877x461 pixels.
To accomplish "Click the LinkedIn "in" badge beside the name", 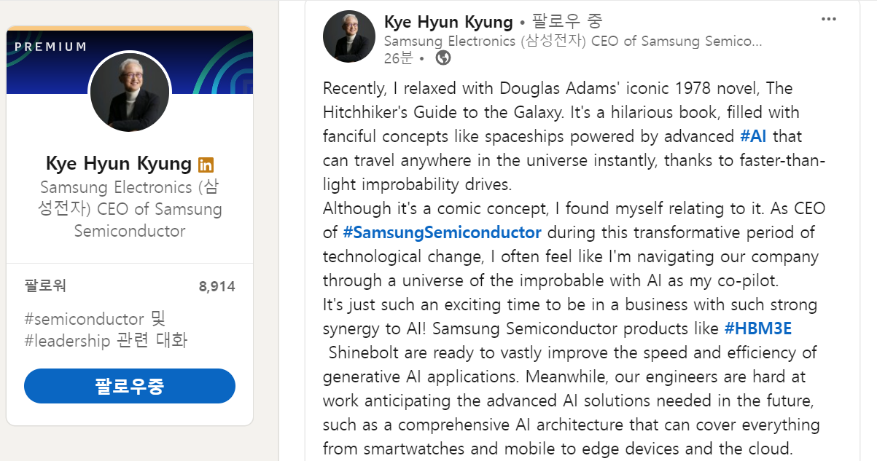I will (206, 164).
